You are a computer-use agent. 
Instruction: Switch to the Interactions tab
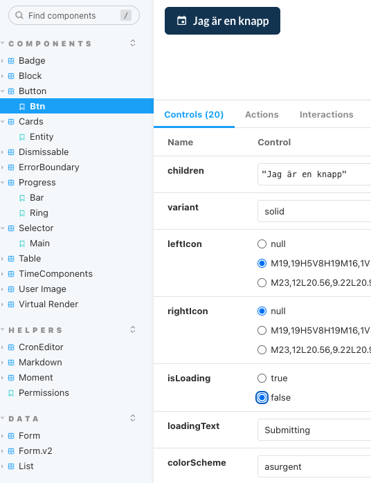coord(326,115)
